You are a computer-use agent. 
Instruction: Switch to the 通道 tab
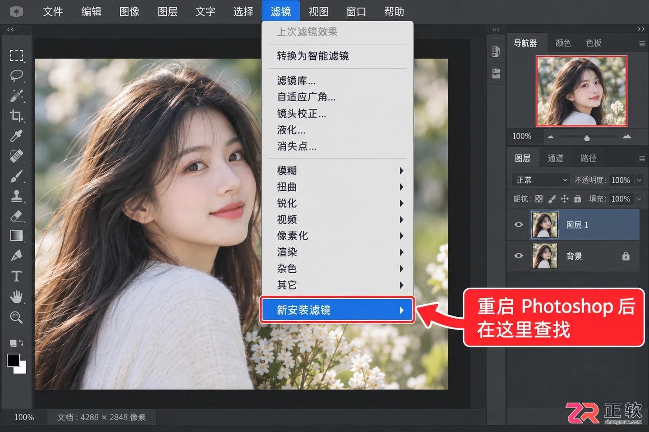pos(555,158)
